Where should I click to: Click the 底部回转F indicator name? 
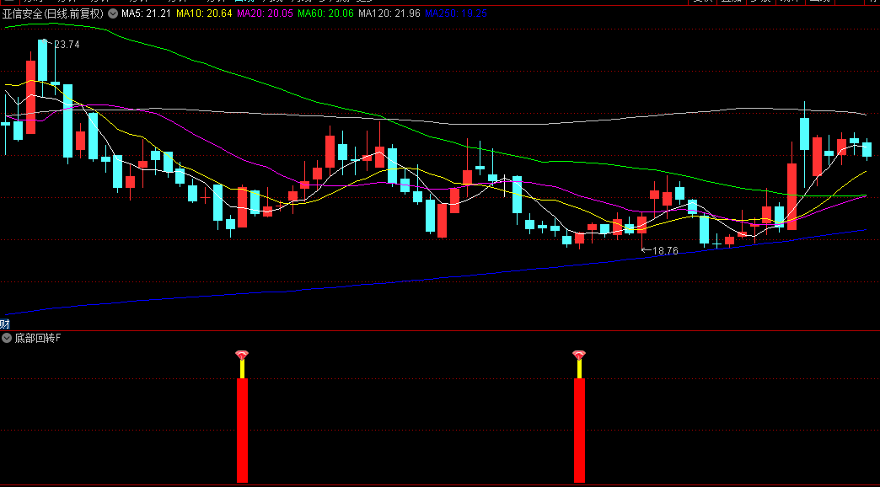click(x=38, y=338)
